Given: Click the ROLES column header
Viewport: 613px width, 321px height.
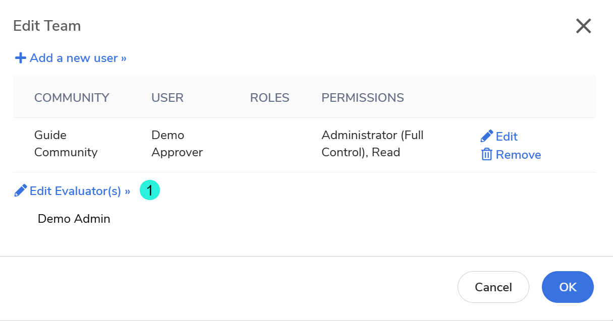Looking at the screenshot, I should point(270,98).
